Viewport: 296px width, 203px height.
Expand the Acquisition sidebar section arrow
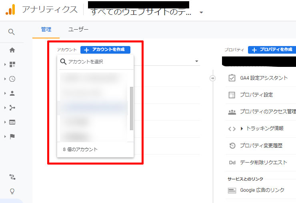tap(5, 108)
